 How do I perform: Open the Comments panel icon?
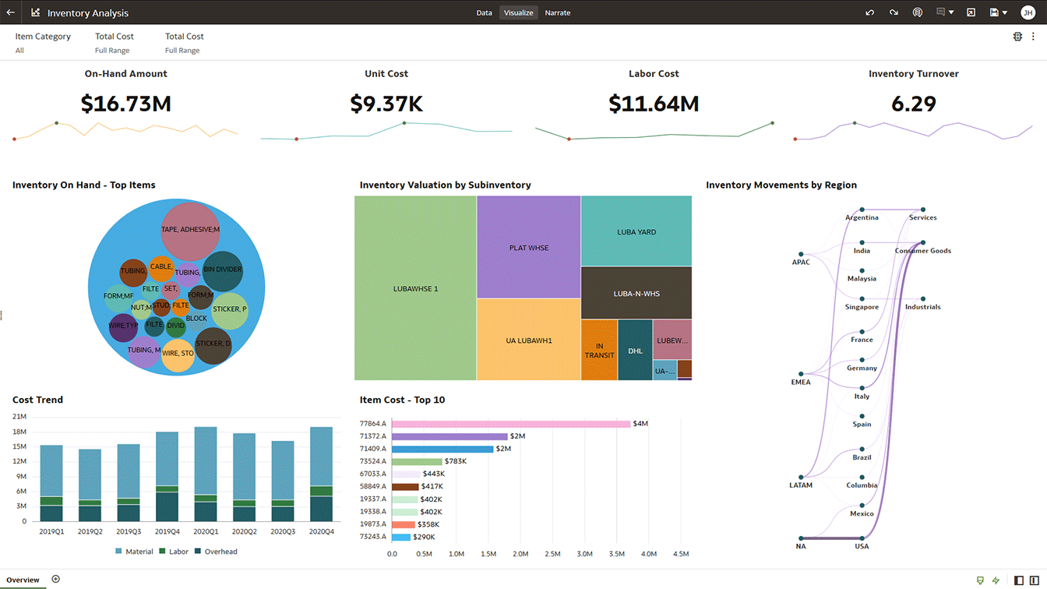click(x=939, y=12)
